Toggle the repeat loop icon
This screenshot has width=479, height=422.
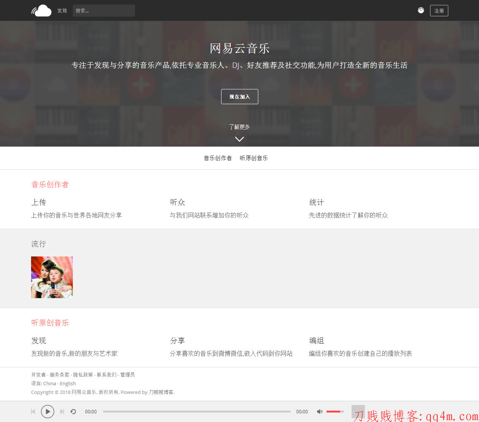pyautogui.click(x=73, y=411)
